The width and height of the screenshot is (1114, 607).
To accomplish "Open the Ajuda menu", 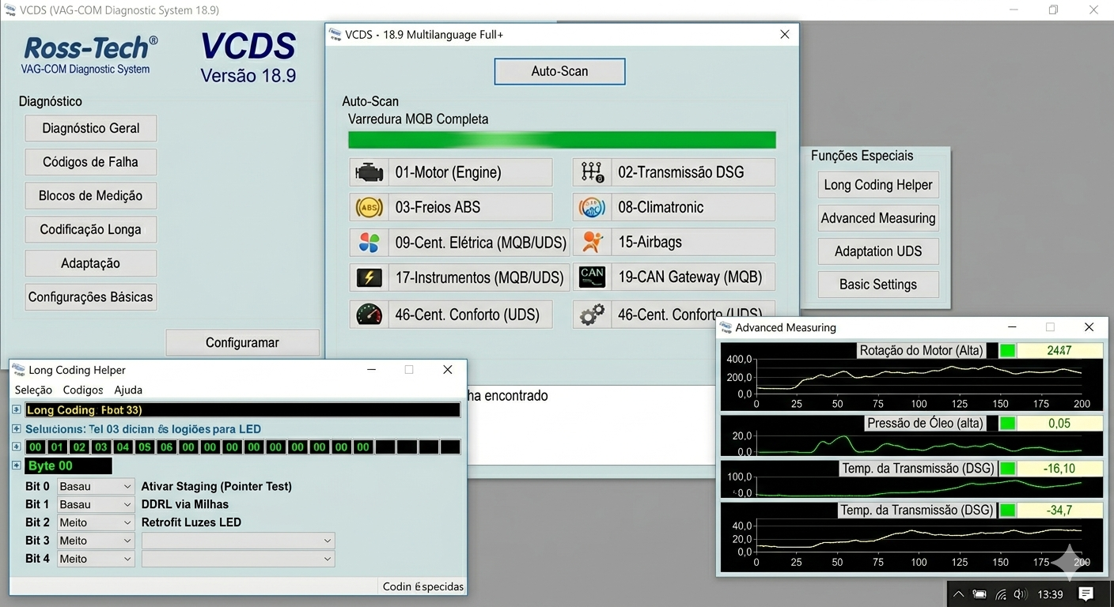I will pos(128,390).
